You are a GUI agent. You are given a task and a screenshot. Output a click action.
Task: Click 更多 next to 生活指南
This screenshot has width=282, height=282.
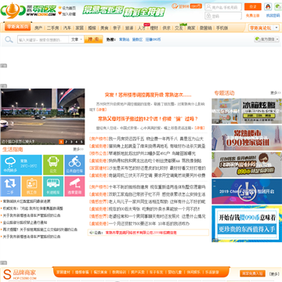tap(78, 149)
